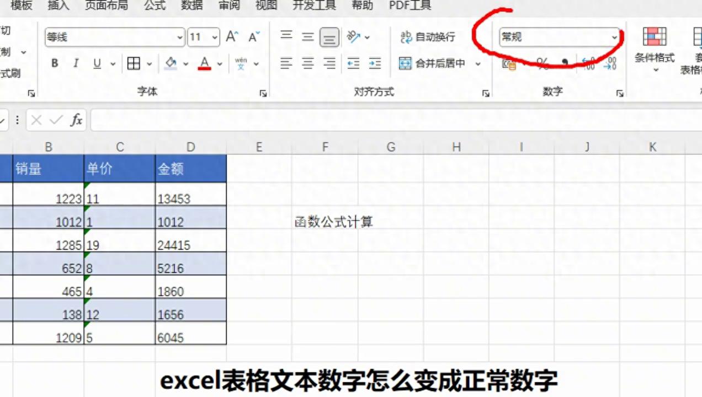
Task: Apply fill color bucket
Action: 171,63
